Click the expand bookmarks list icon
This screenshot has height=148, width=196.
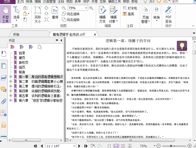point(40,47)
